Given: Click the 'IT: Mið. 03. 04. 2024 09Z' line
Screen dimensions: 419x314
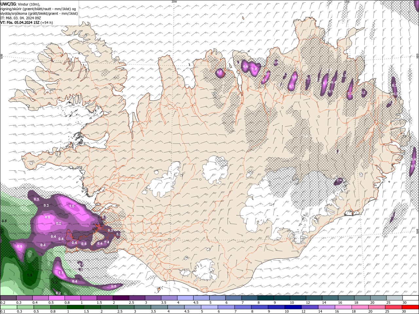Looking at the screenshot, I should coord(20,18).
